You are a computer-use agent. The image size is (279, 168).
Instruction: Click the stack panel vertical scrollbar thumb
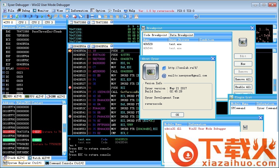[64, 127]
